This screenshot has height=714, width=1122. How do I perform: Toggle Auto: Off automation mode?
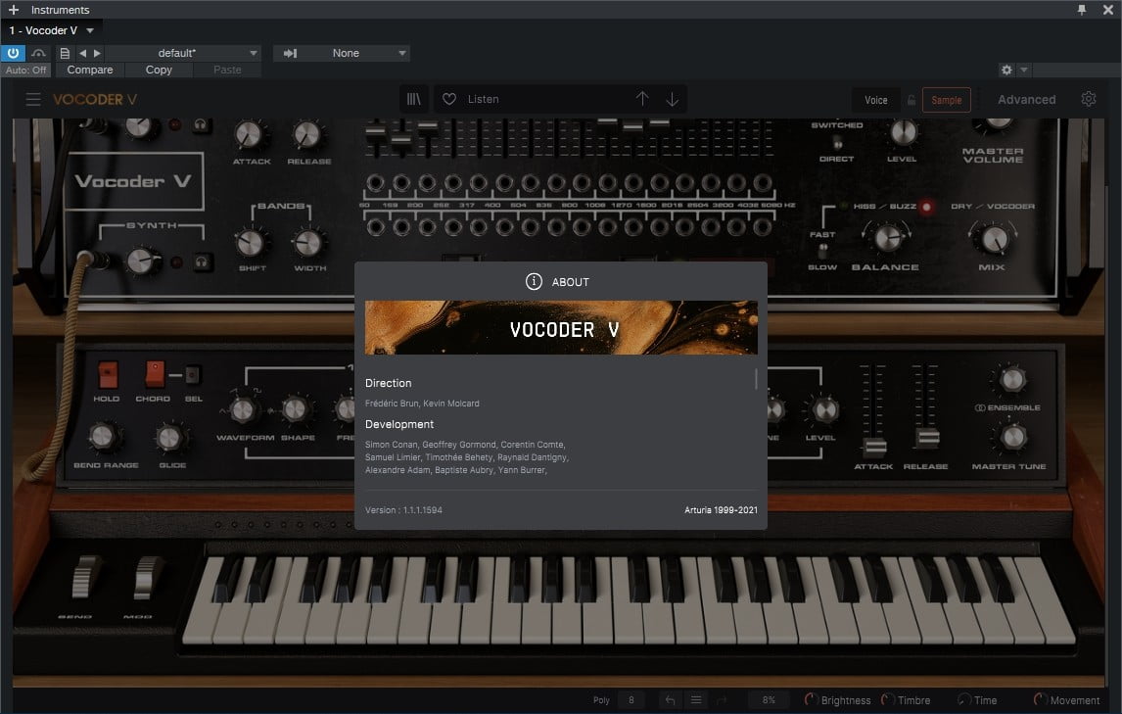coord(25,71)
